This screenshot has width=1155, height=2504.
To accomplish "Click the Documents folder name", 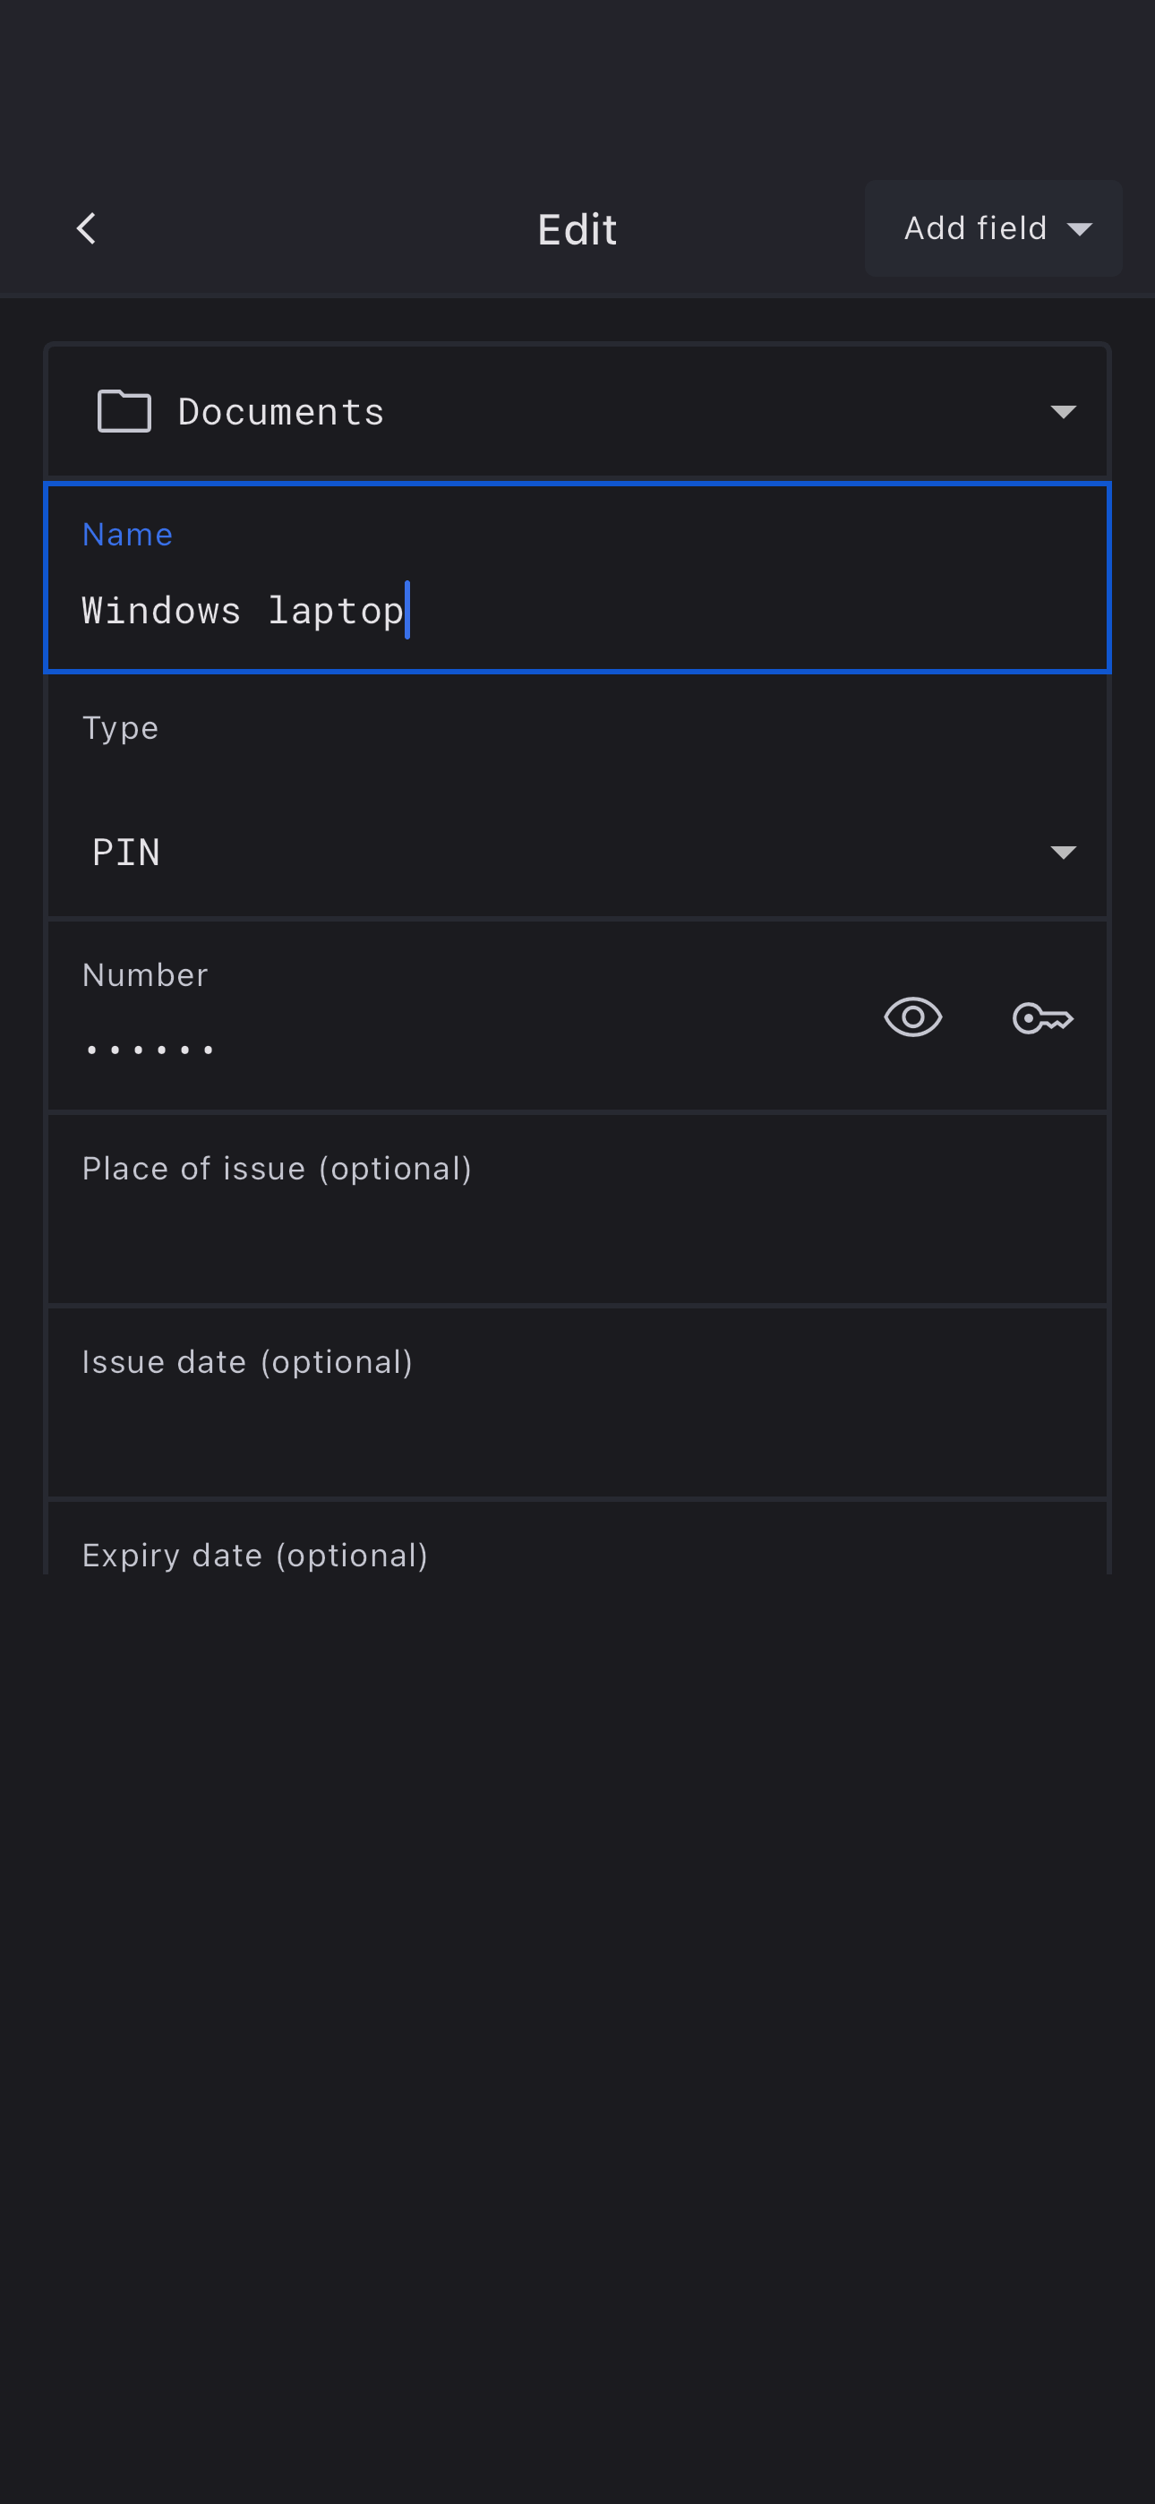I will pyautogui.click(x=281, y=412).
